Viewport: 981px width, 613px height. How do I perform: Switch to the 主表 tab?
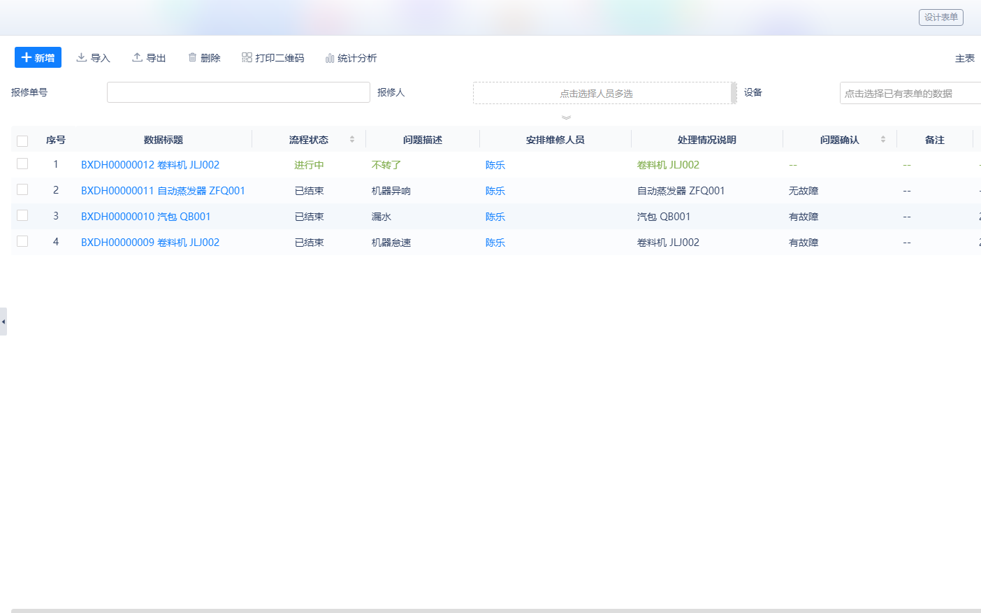click(x=964, y=58)
